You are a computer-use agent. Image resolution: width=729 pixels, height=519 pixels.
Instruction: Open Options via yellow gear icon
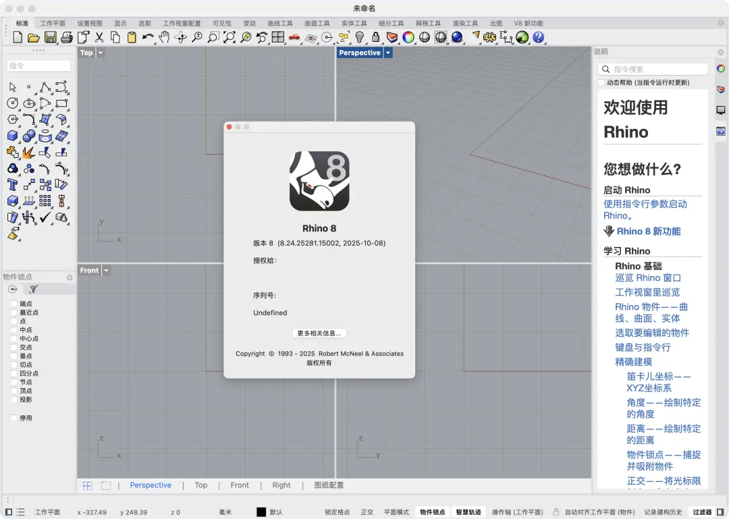(489, 37)
